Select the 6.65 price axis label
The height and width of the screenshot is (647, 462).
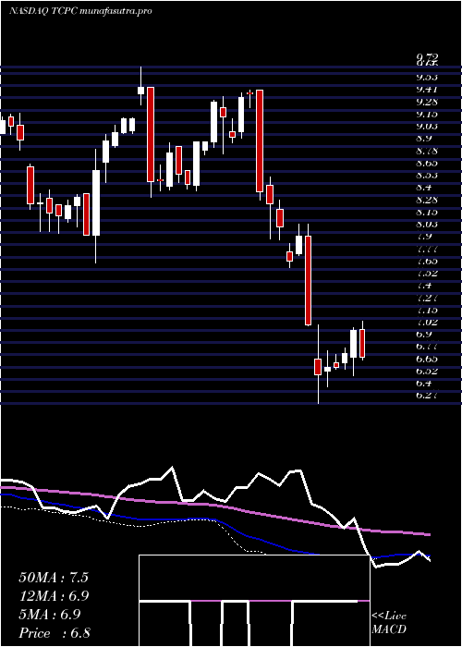point(427,359)
